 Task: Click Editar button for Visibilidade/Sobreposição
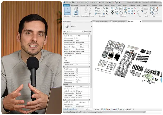82,45
